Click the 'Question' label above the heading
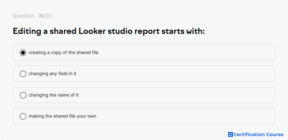The height and width of the screenshot is (140, 288). (23, 16)
